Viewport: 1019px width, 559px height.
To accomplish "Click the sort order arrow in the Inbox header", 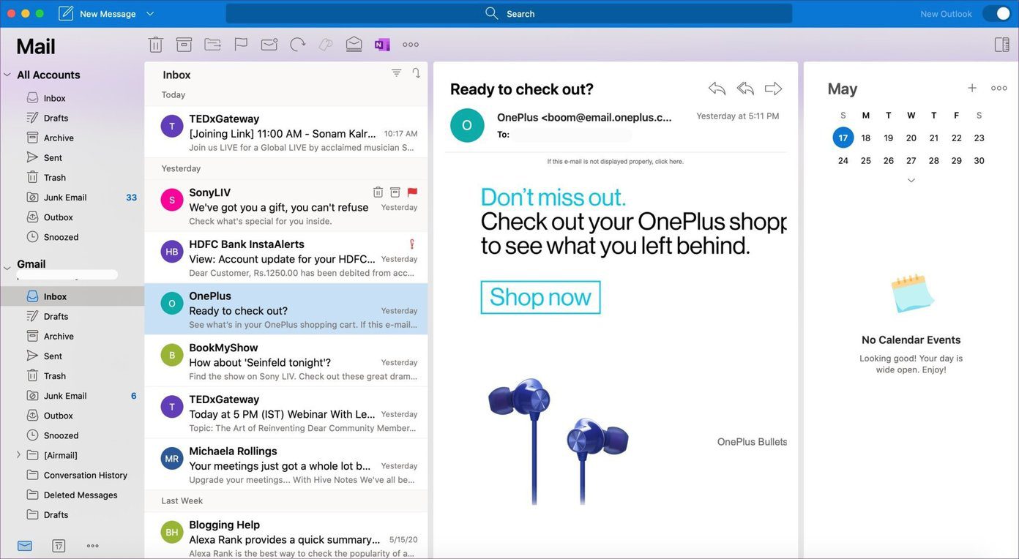I will tap(416, 72).
